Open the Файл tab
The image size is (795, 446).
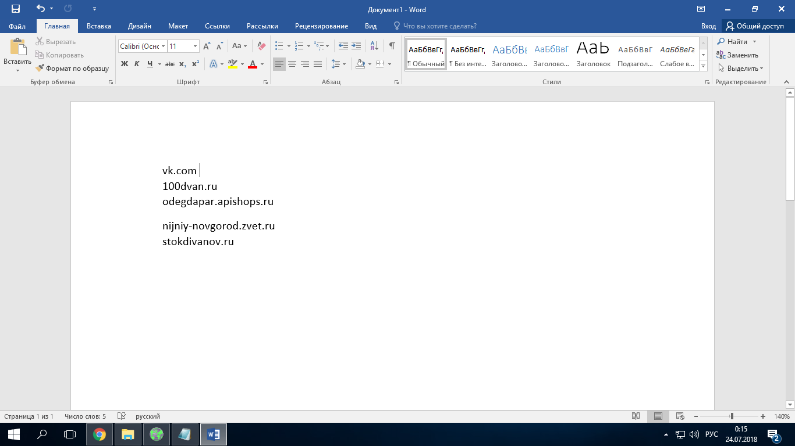[x=17, y=26]
